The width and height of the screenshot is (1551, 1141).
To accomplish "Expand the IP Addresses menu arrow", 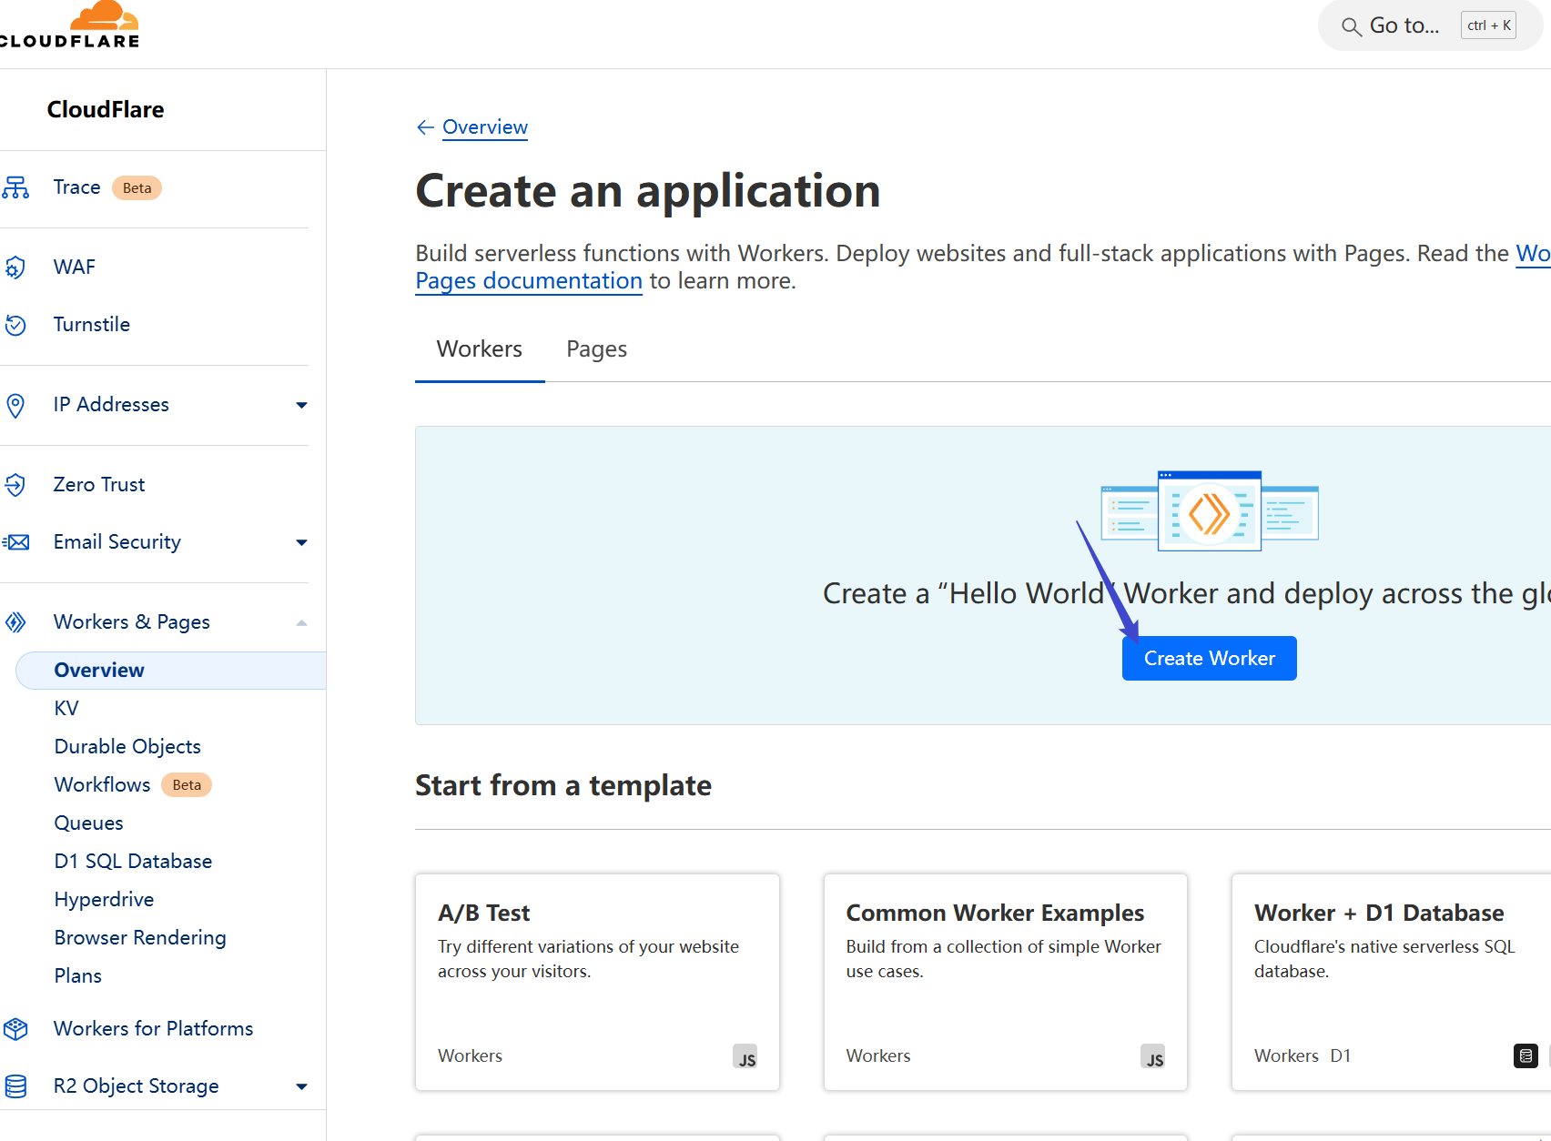I will pyautogui.click(x=301, y=405).
